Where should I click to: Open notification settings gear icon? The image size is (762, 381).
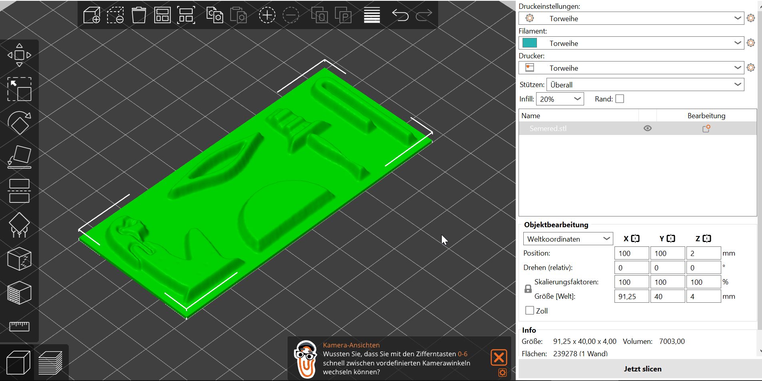pos(503,373)
